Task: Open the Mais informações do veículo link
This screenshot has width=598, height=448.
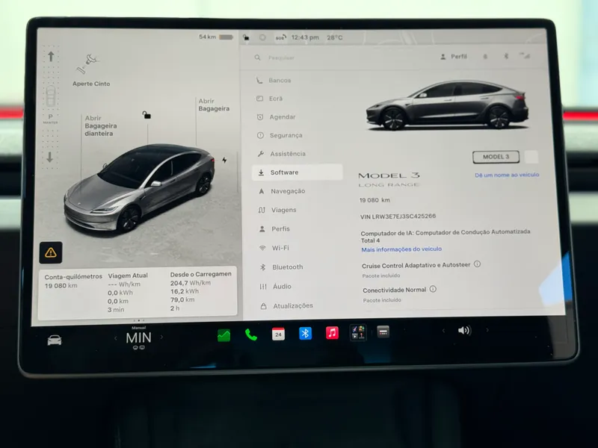Action: tap(401, 249)
